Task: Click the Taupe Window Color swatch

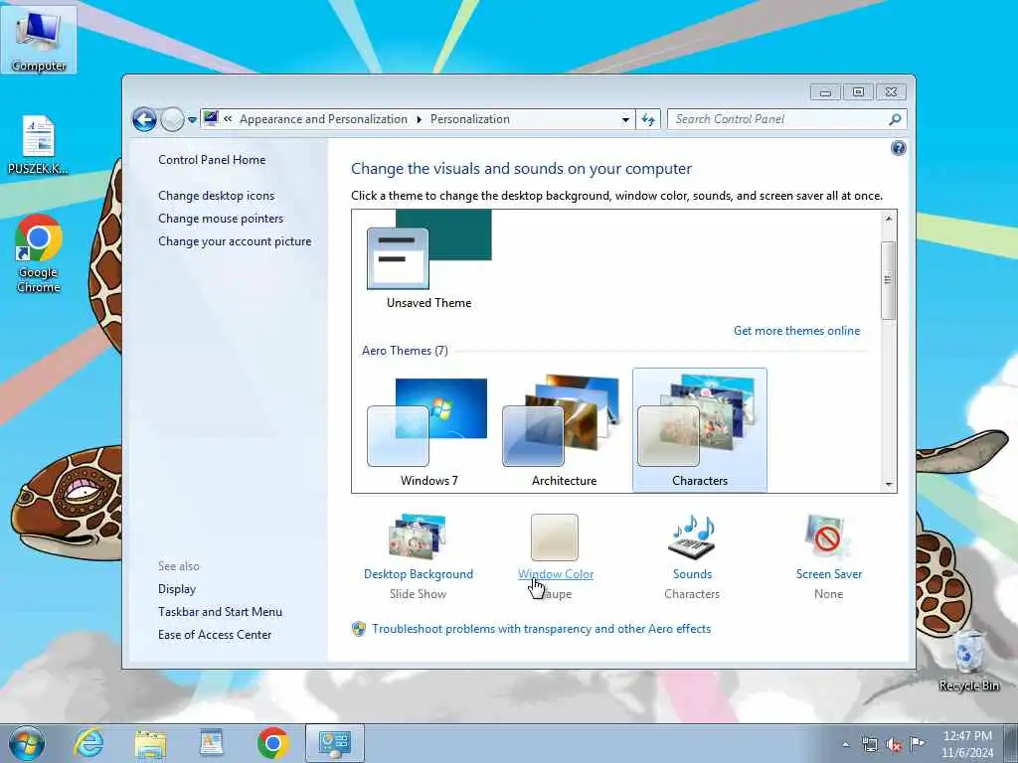Action: tap(555, 537)
